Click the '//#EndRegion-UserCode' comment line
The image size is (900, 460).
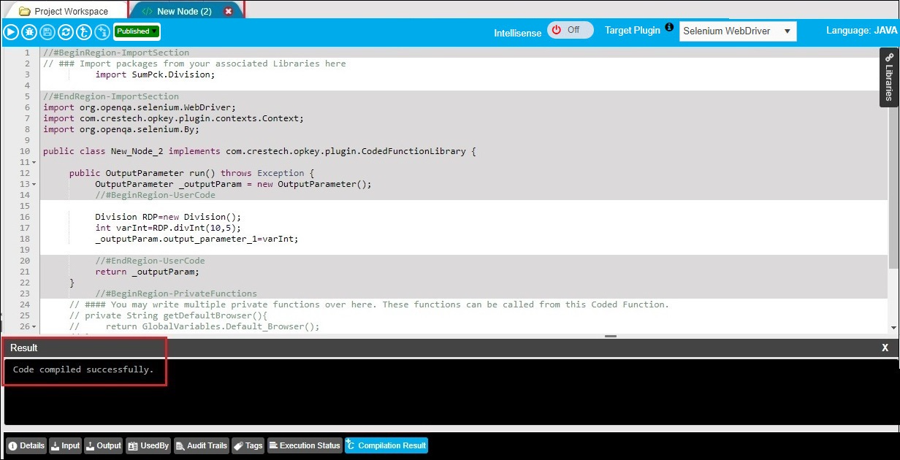150,261
